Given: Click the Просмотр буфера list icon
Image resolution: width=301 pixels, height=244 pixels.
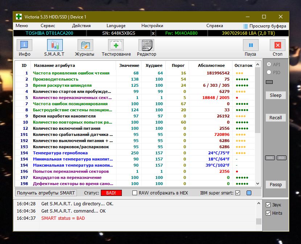Looking at the screenshot, I should point(245,26).
